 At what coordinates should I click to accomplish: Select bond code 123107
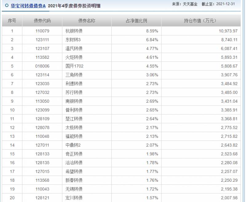(x=42, y=49)
